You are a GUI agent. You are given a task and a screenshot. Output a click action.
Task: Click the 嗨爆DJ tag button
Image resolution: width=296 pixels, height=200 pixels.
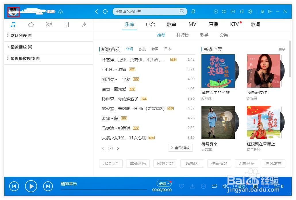(192, 164)
